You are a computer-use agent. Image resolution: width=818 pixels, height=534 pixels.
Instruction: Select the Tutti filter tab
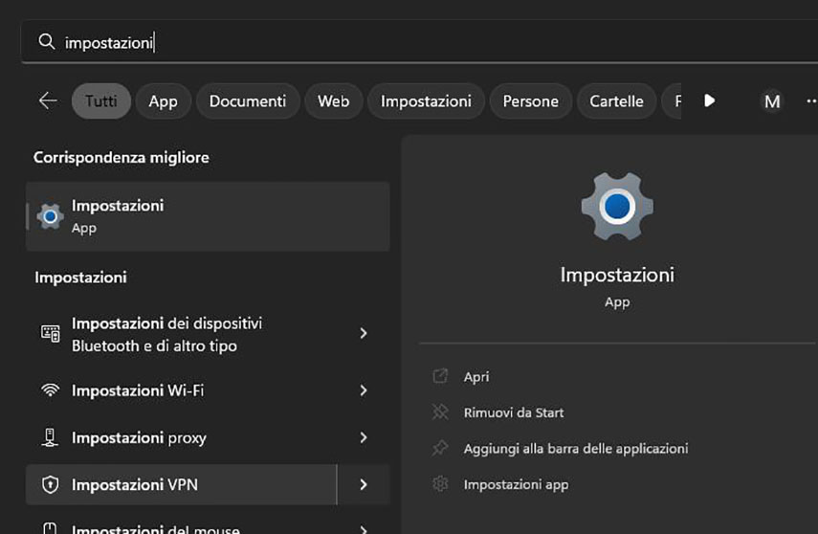click(101, 100)
